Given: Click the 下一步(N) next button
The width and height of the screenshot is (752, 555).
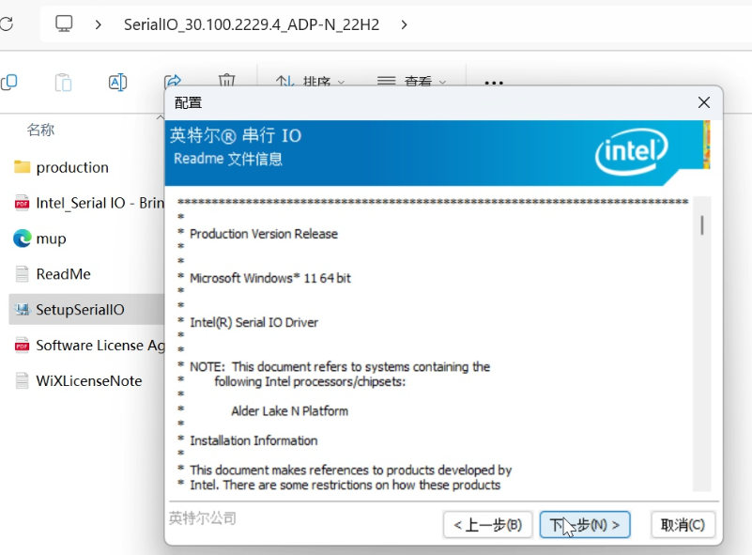Looking at the screenshot, I should (x=585, y=524).
